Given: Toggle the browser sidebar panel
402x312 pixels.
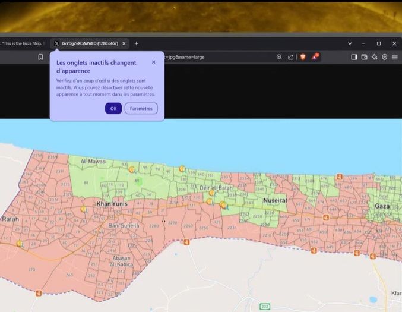Looking at the screenshot, I should [x=354, y=57].
